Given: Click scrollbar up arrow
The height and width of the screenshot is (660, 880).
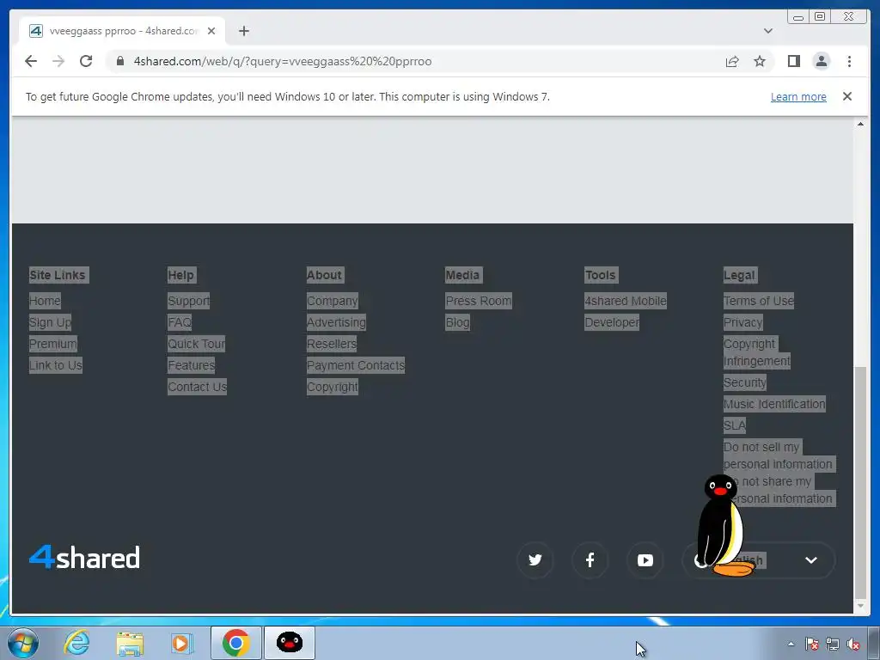Looking at the screenshot, I should coord(859,124).
